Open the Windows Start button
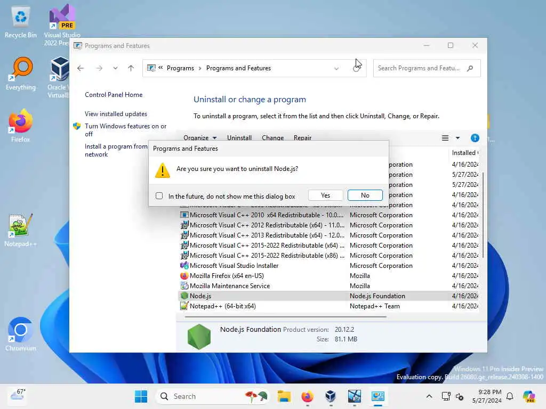This screenshot has height=409, width=546. click(141, 396)
